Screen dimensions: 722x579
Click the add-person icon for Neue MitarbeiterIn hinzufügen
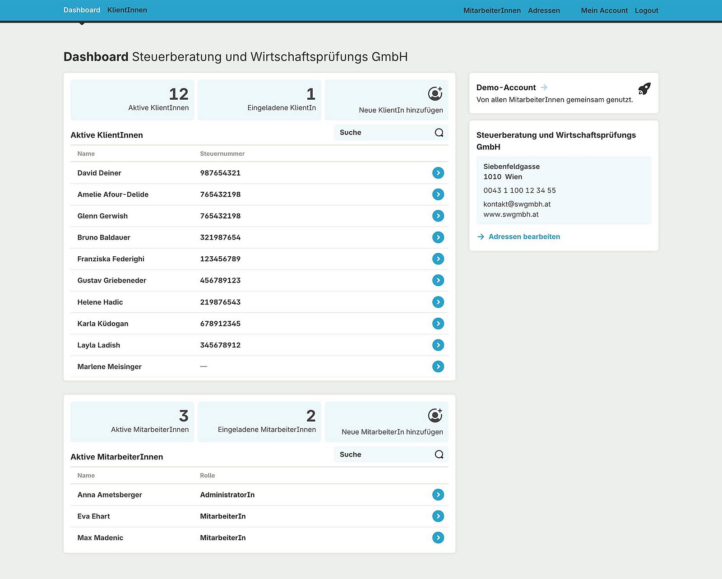[434, 414]
